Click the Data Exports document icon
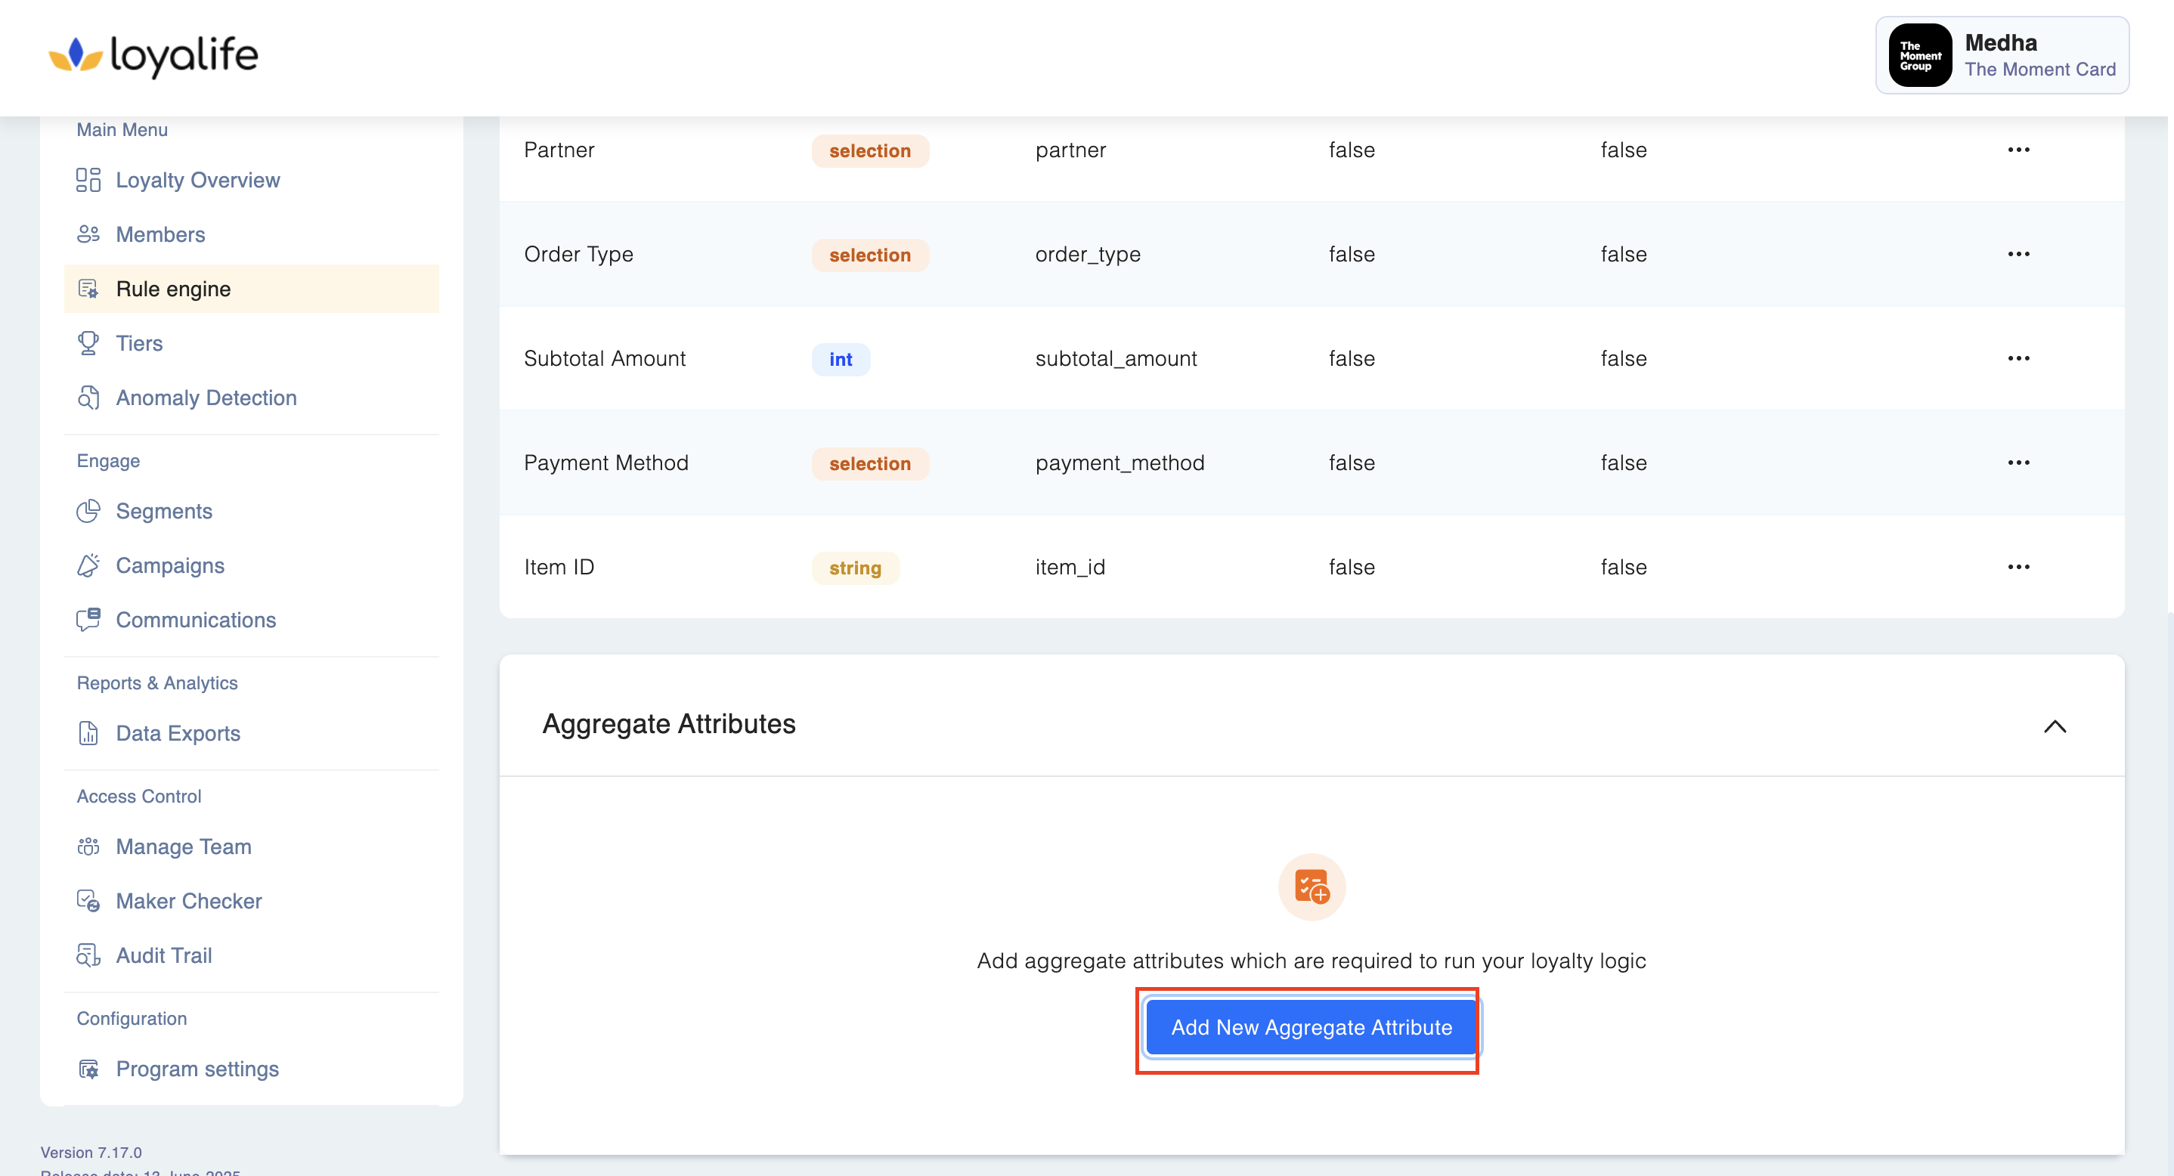Image resolution: width=2174 pixels, height=1176 pixels. point(88,732)
